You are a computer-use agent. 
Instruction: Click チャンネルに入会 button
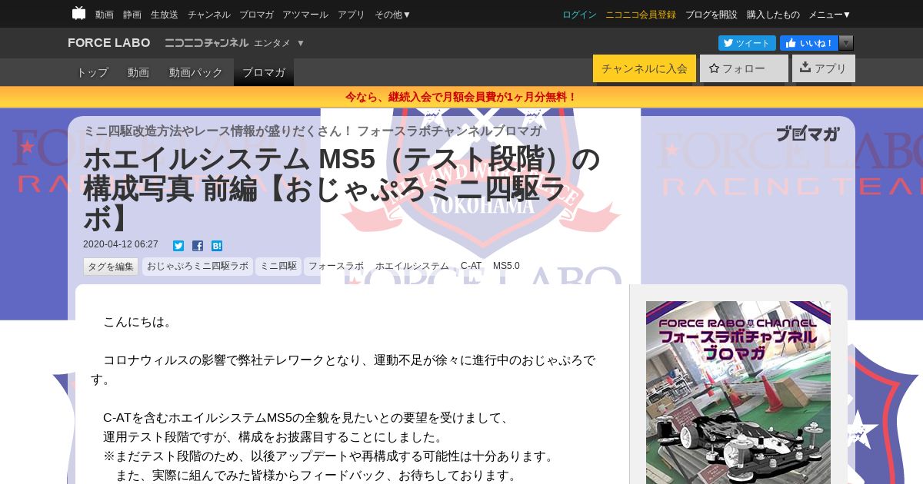(645, 68)
